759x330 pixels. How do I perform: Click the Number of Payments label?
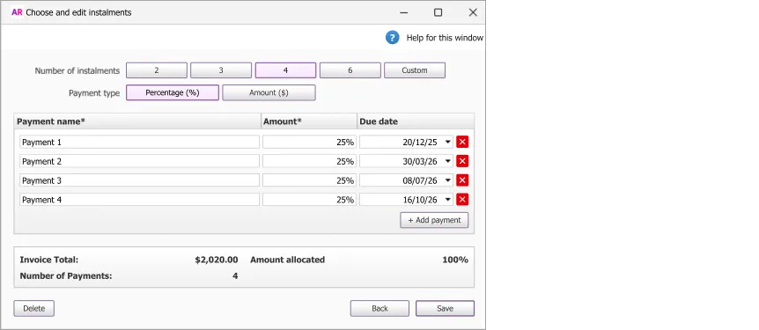pos(66,276)
